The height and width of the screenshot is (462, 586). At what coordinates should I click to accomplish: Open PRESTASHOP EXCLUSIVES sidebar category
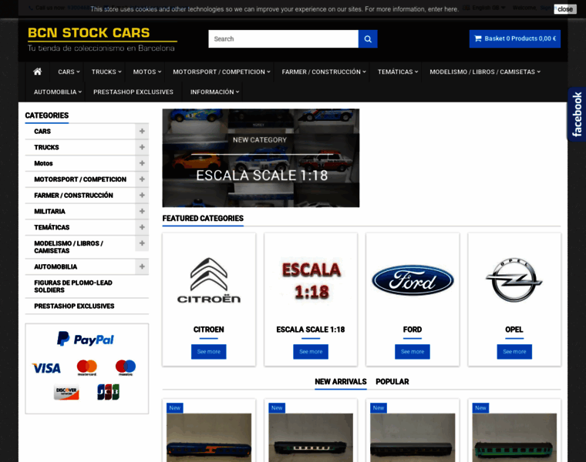[x=74, y=306]
